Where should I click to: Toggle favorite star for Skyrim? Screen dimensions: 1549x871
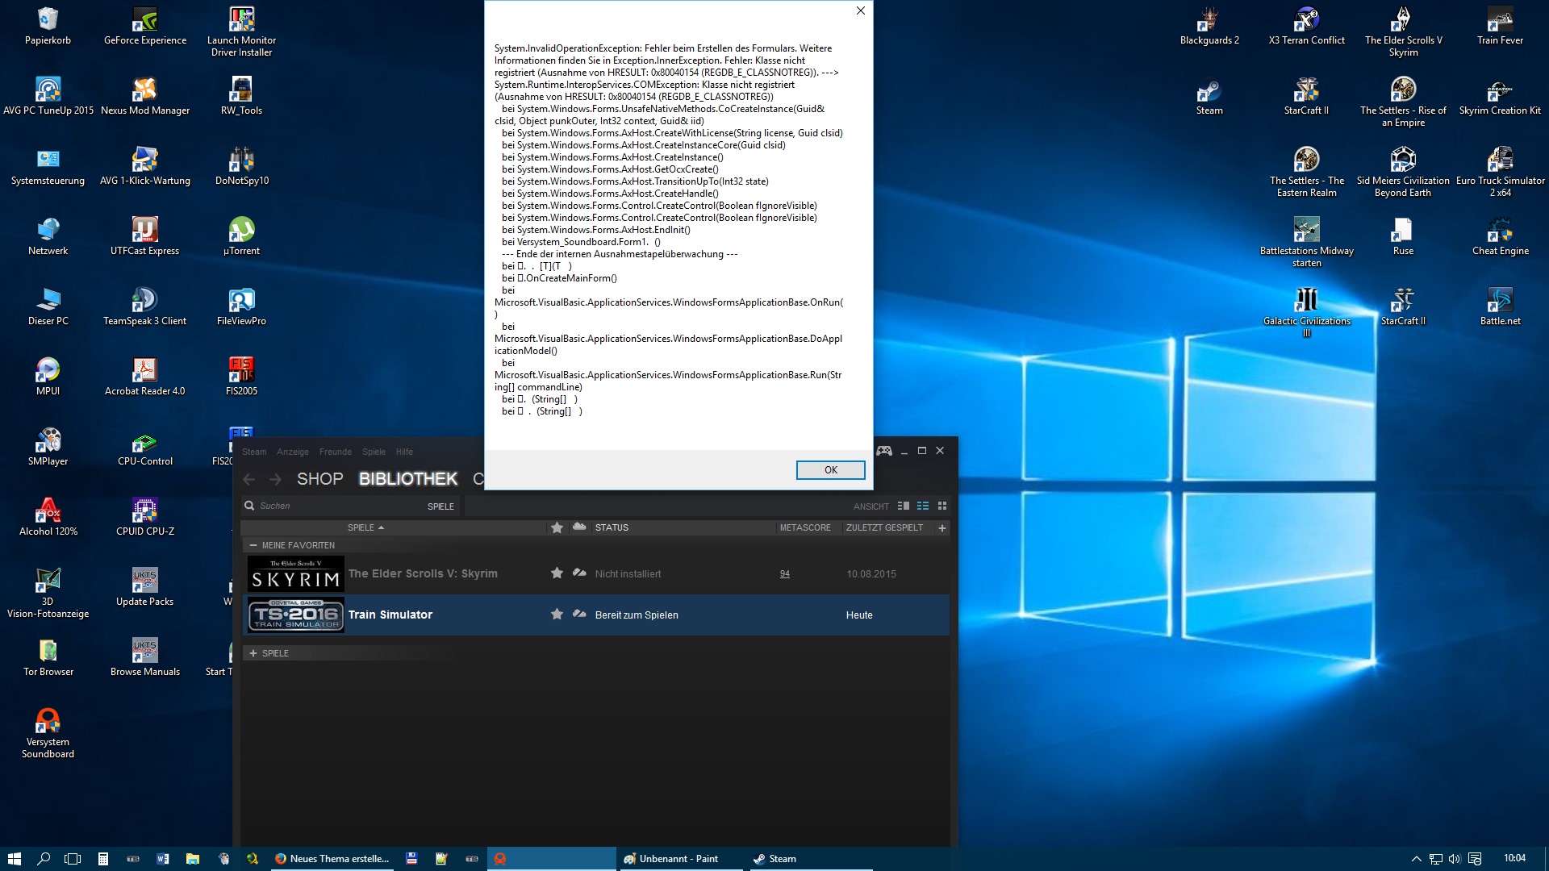coord(557,573)
